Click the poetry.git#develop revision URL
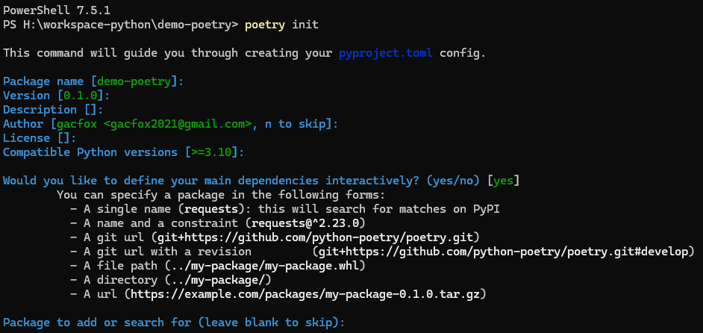Image resolution: width=703 pixels, height=333 pixels. pyautogui.click(x=503, y=252)
